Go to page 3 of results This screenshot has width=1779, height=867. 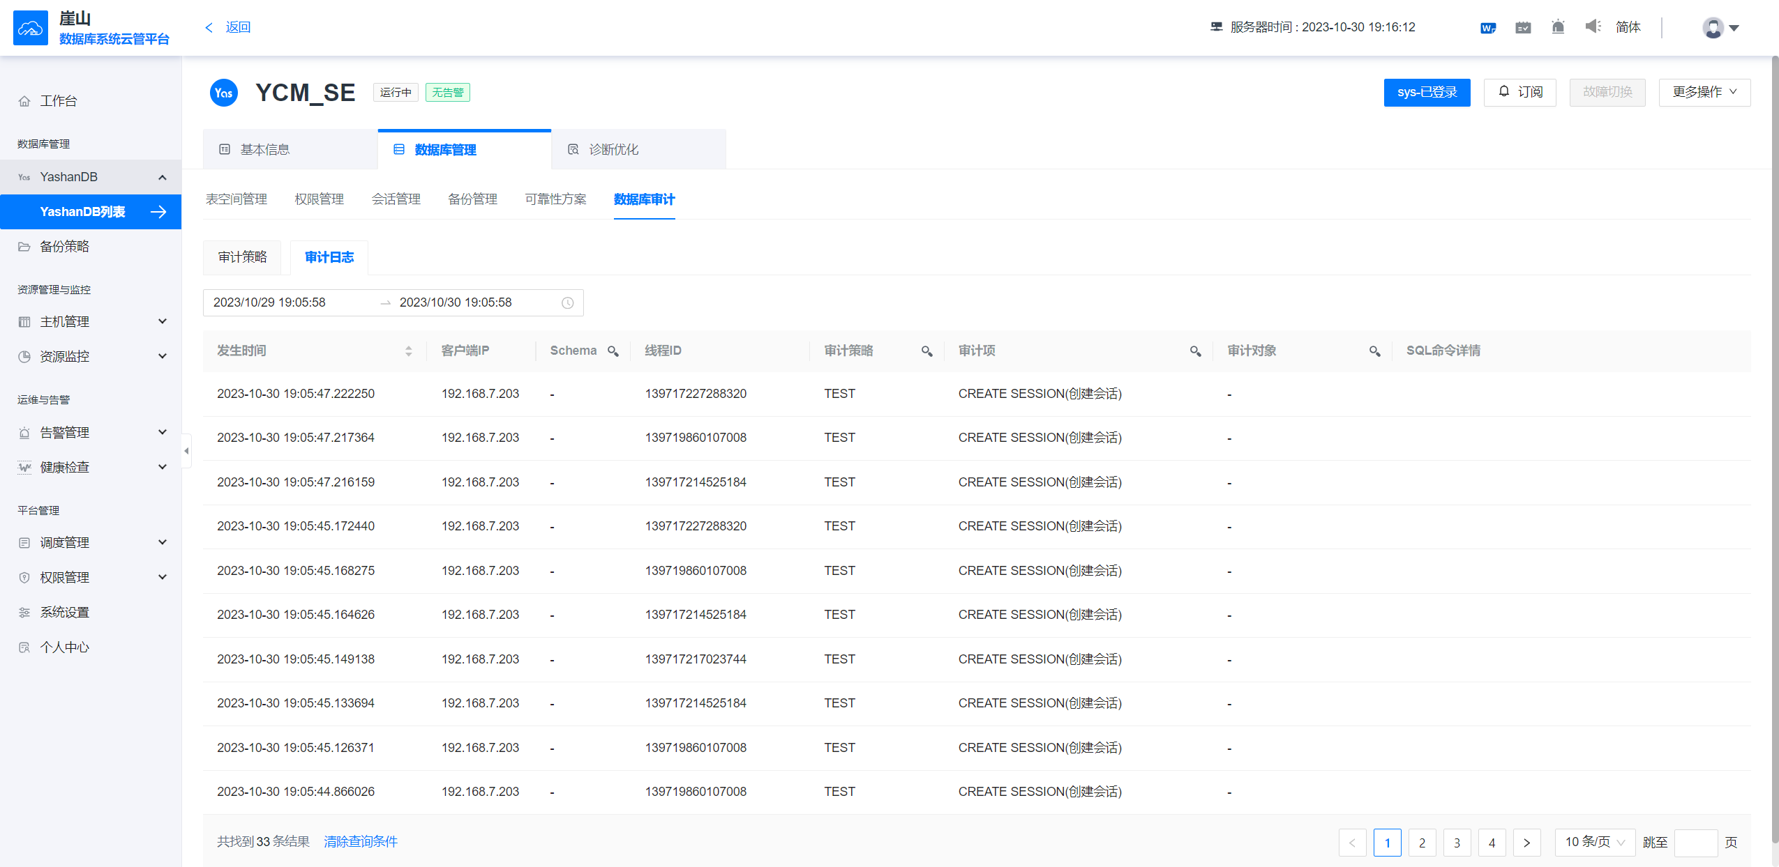click(1457, 843)
